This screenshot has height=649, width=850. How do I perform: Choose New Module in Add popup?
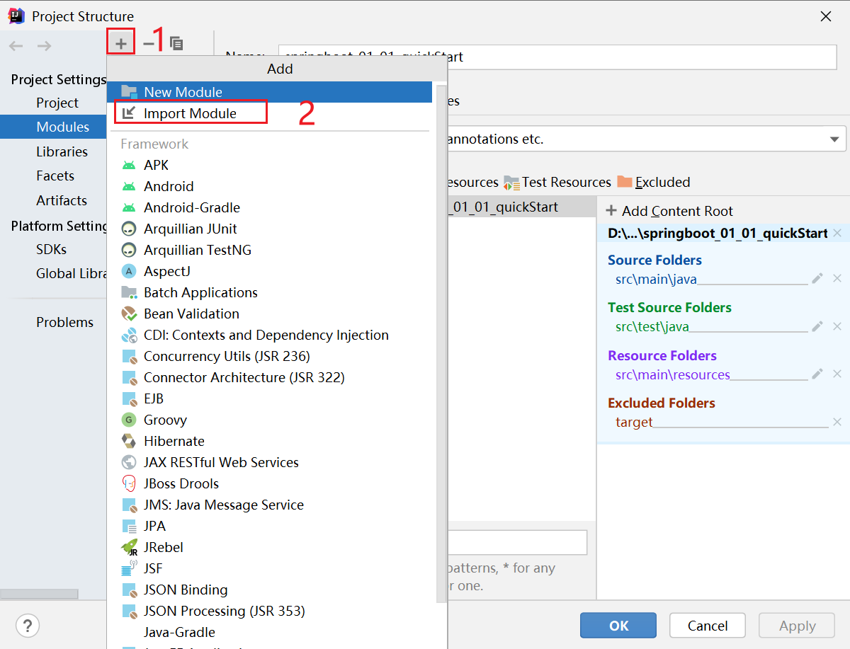(269, 92)
